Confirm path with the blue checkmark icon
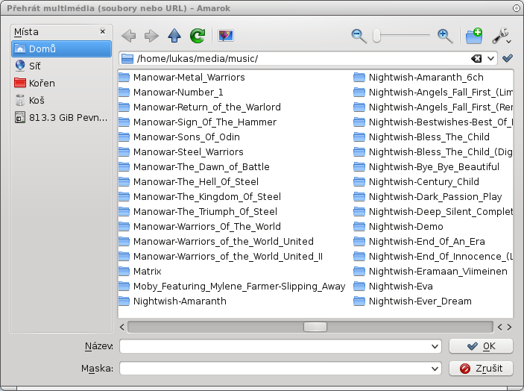 (x=508, y=58)
